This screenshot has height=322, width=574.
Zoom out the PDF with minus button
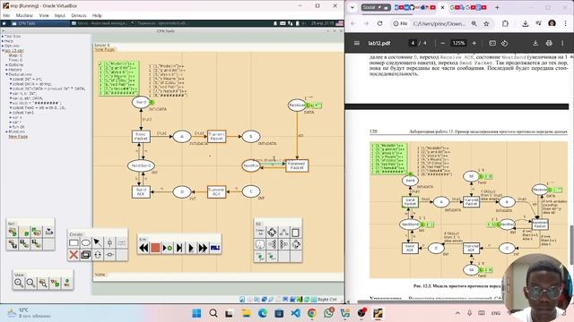(x=442, y=43)
